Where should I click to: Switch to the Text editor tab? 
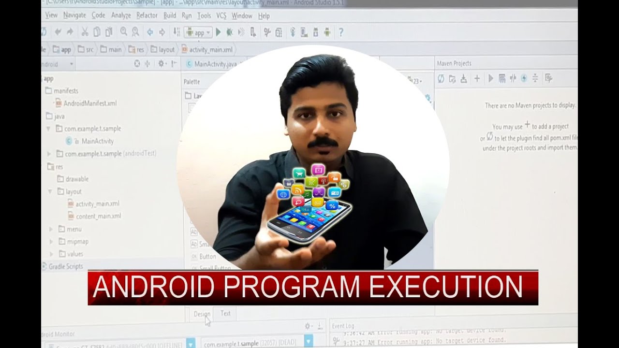(x=225, y=313)
